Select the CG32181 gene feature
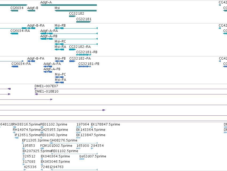The image size is (227, 171). click(84, 22)
